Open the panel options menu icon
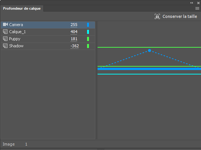Image resolution: width=201 pixels, height=150 pixels. [x=197, y=9]
